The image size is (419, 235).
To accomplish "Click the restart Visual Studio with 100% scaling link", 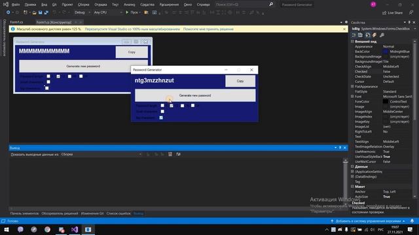I will point(132,29).
